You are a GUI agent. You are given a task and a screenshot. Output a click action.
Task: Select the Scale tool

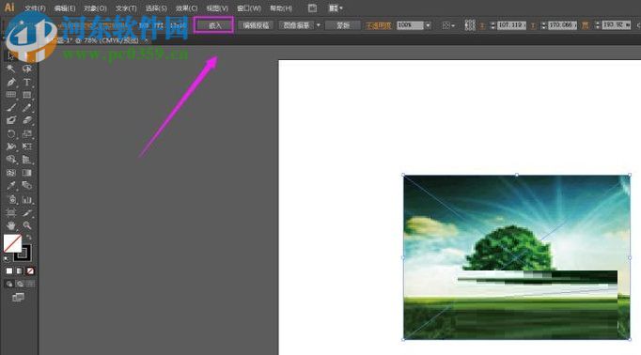pyautogui.click(x=27, y=133)
